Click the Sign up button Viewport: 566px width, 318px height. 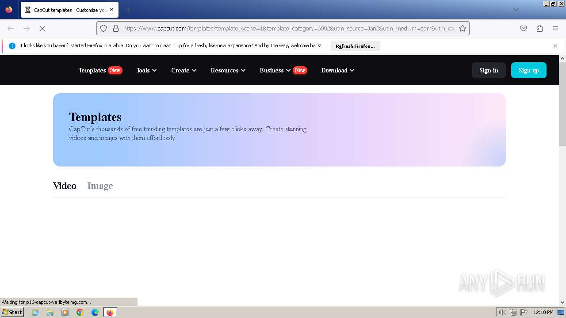(528, 70)
